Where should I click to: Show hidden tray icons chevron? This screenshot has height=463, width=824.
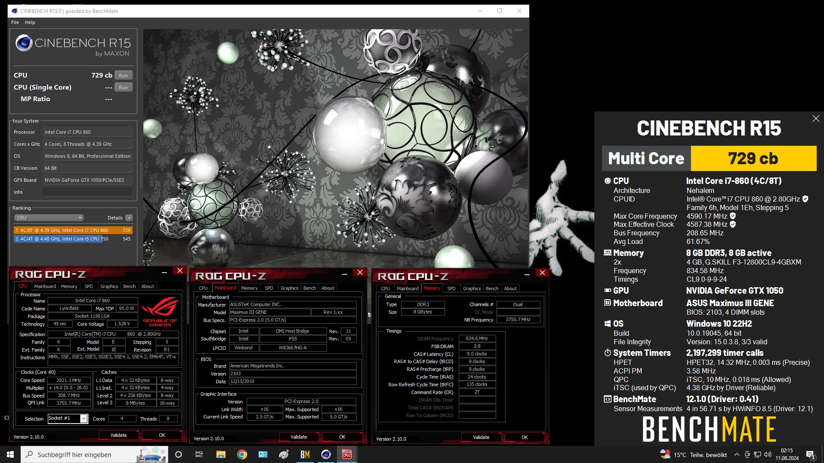tap(737, 455)
